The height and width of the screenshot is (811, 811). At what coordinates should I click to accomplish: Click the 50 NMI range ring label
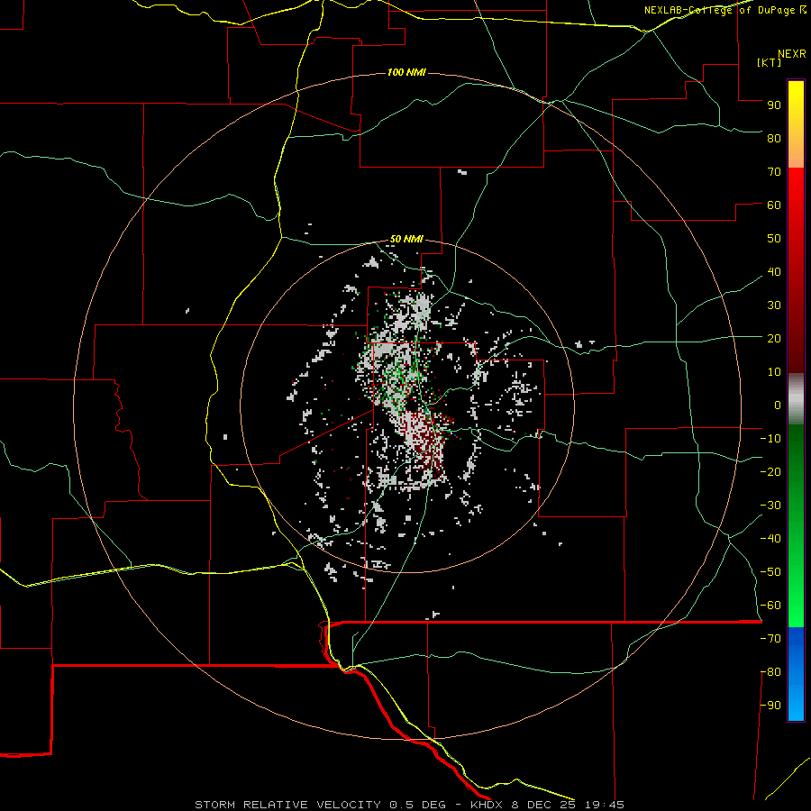click(x=406, y=239)
